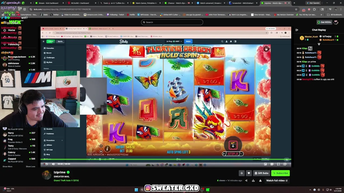Screen dimensions: 344x193
Task: Open IziTeejay in chat leaderboard
Action: tap(327, 36)
